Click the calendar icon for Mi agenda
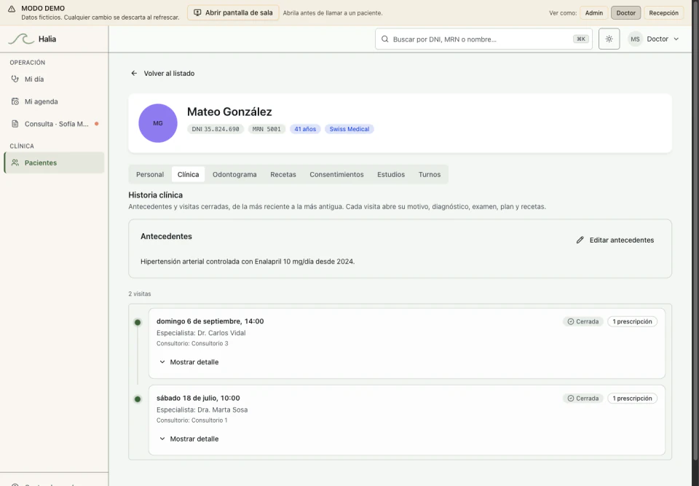 tap(15, 101)
